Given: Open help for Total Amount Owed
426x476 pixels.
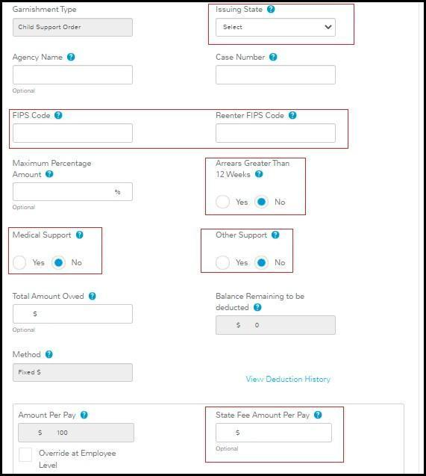Looking at the screenshot, I should coord(92,296).
